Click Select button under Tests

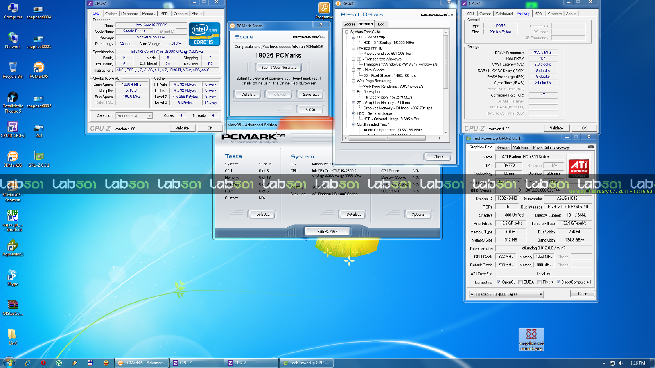263,214
